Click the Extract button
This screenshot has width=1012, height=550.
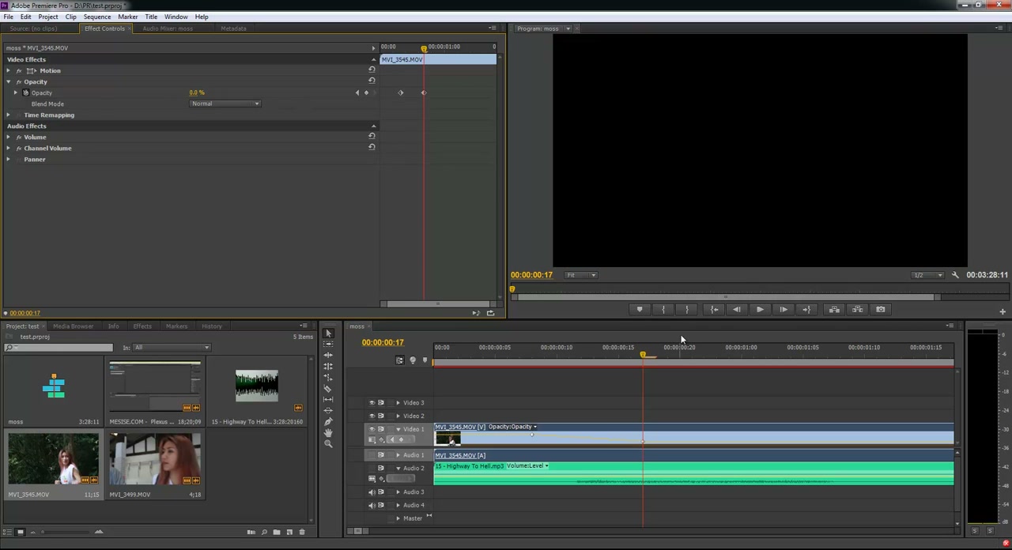857,309
